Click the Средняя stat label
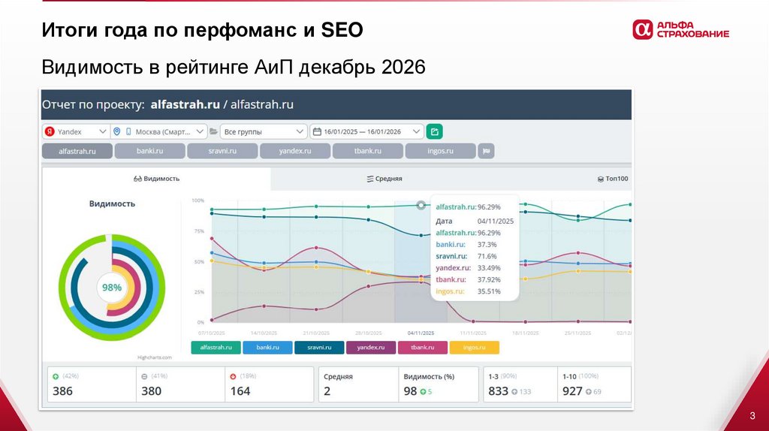 pyautogui.click(x=338, y=377)
